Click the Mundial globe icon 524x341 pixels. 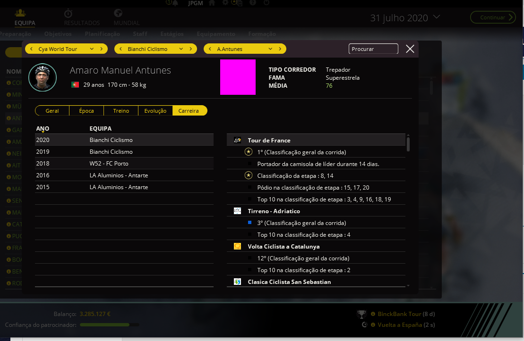(x=118, y=13)
